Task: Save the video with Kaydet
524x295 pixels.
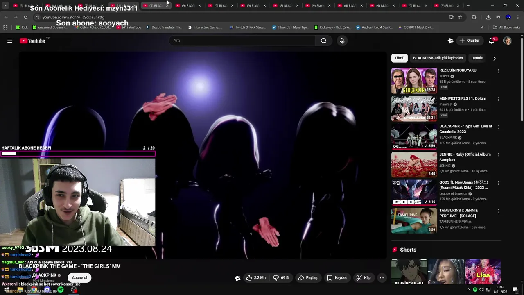Action: pyautogui.click(x=337, y=278)
